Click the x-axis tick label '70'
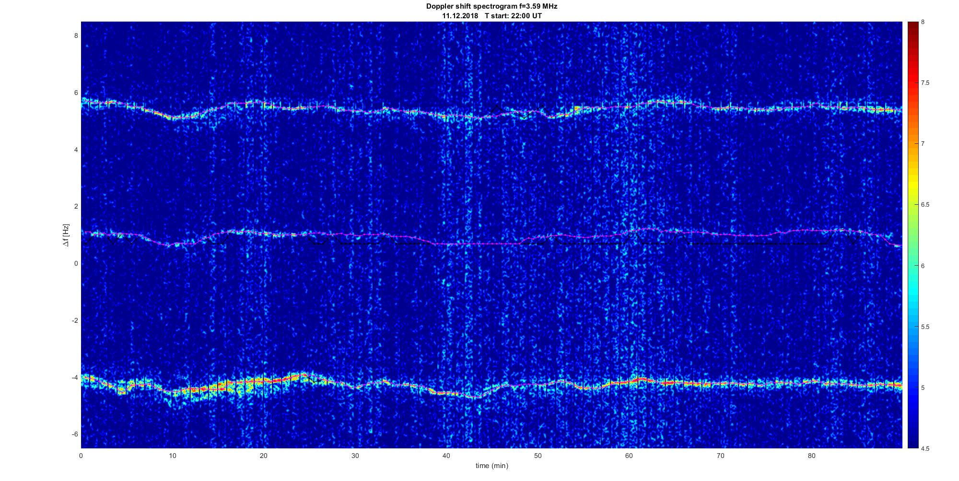The width and height of the screenshot is (959, 481). [x=720, y=456]
